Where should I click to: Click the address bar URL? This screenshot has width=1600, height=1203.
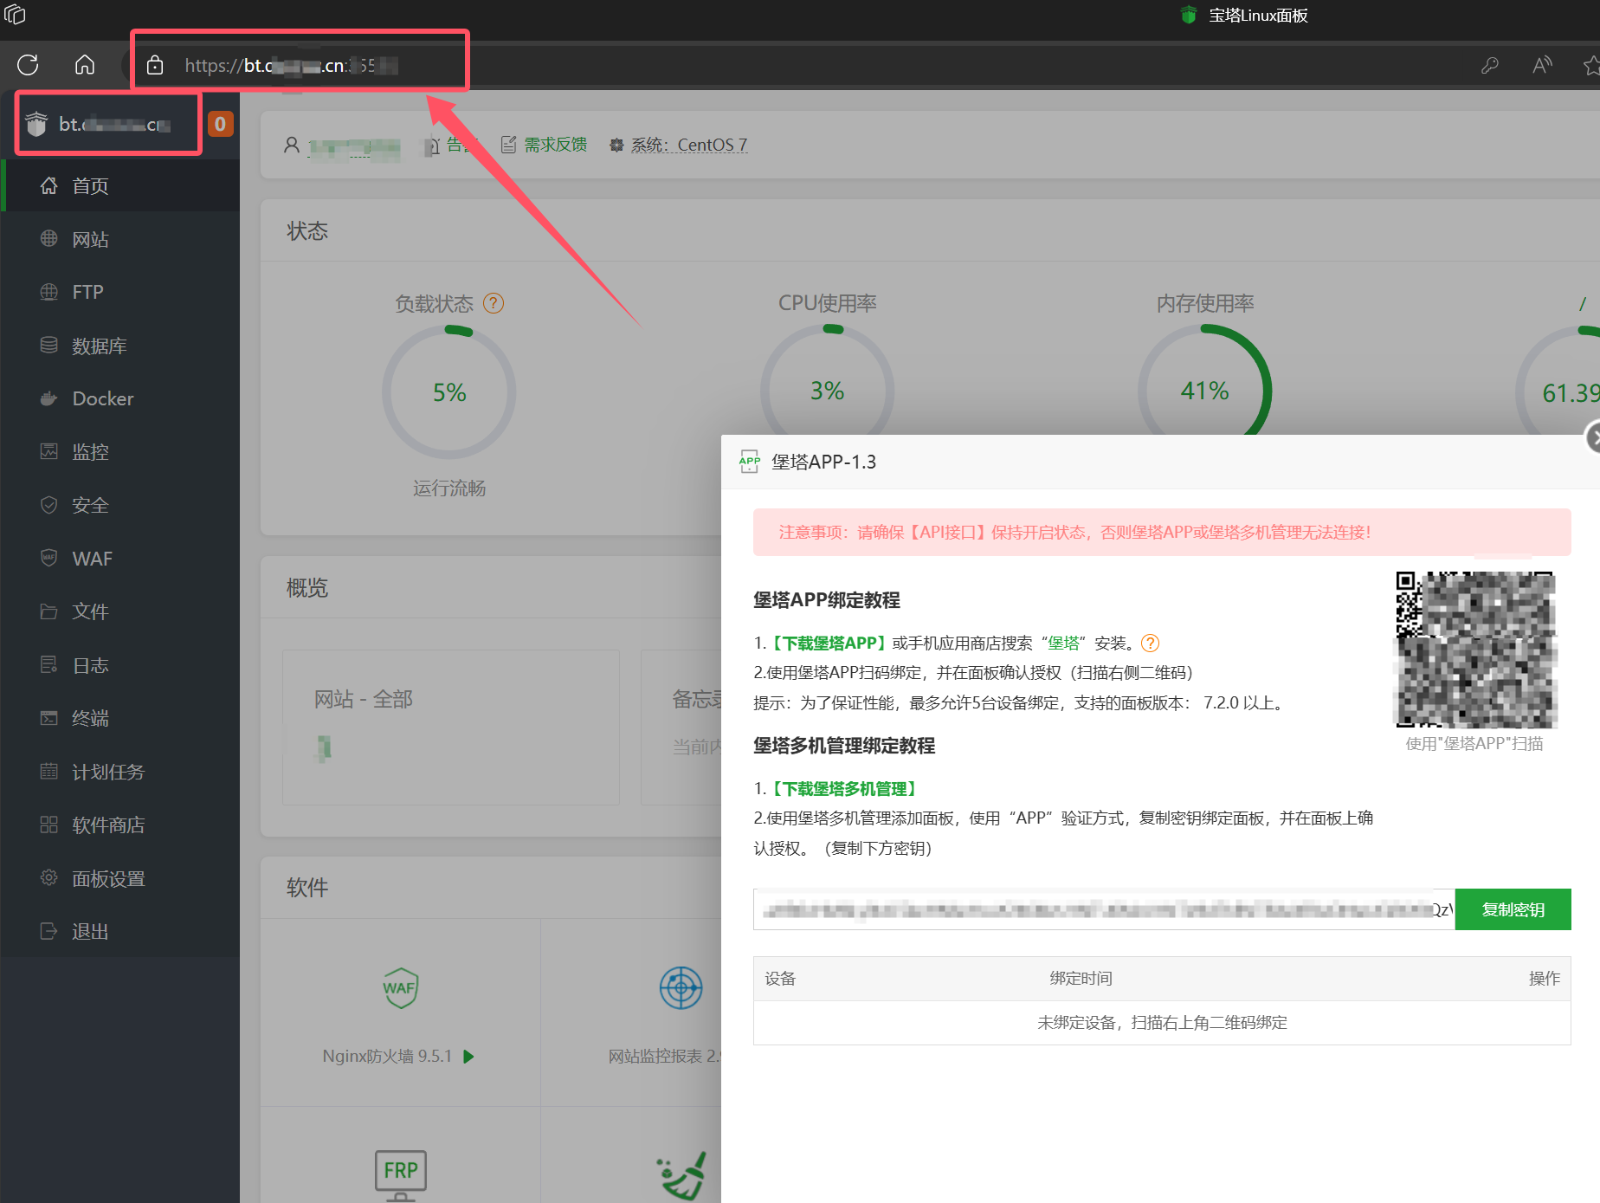pyautogui.click(x=291, y=65)
